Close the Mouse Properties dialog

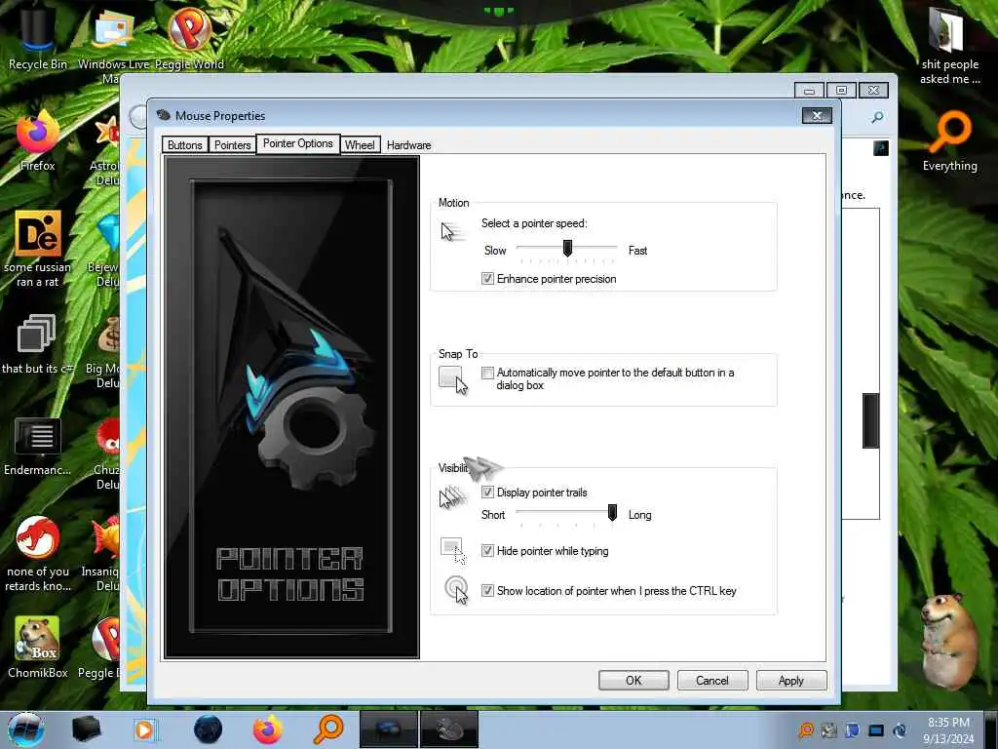(817, 115)
